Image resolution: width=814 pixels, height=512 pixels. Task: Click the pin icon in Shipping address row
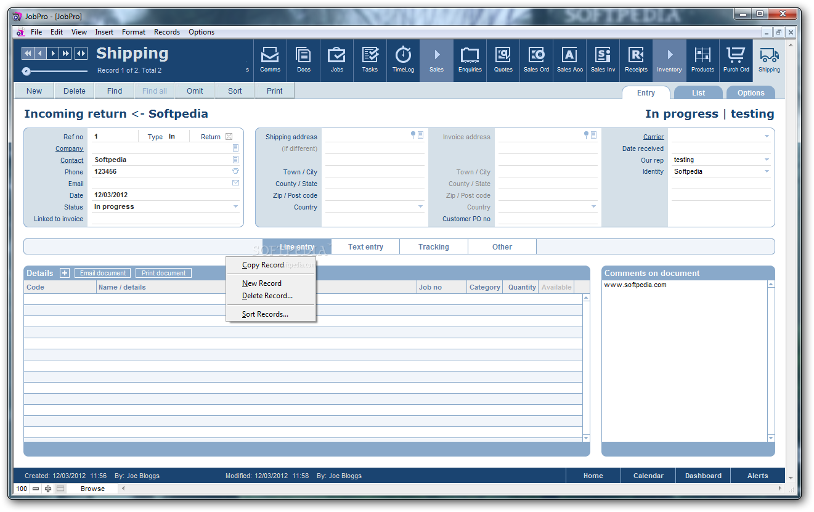413,135
